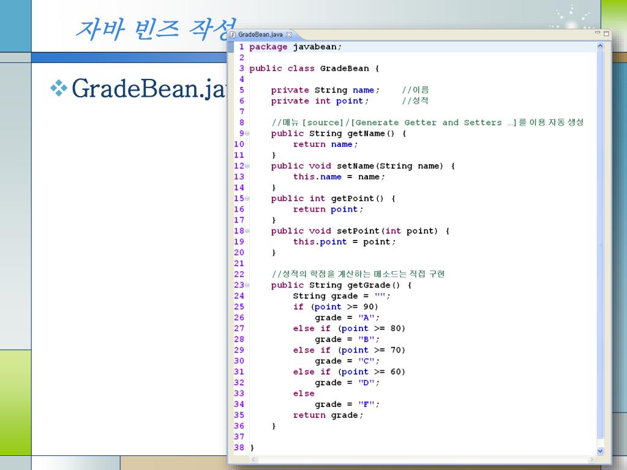Click 'private int point;' declaration
Screen dimensions: 627x470
320,101
